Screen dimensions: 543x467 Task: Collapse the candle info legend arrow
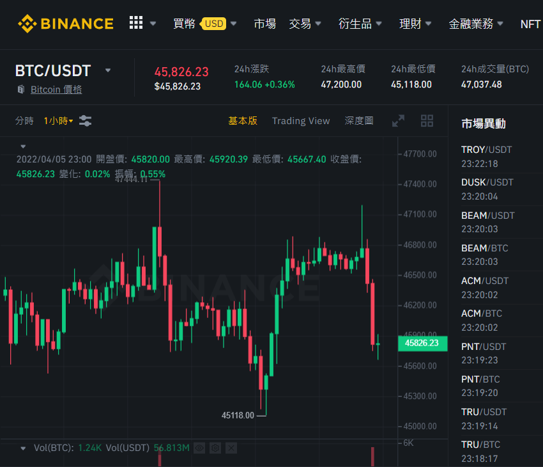coord(23,146)
